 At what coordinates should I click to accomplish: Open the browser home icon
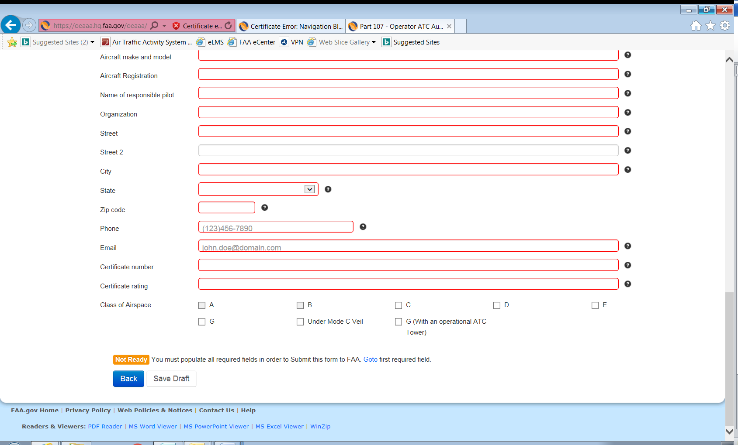coord(696,26)
